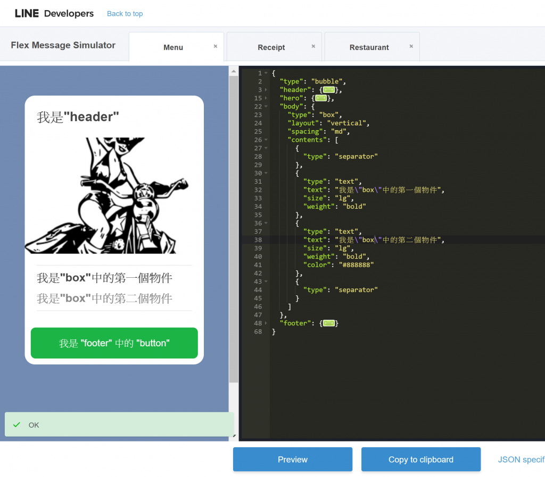Switch to the Menu tab

pyautogui.click(x=173, y=47)
